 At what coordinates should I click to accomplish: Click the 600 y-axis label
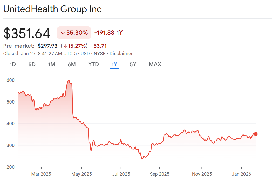pos(11,80)
